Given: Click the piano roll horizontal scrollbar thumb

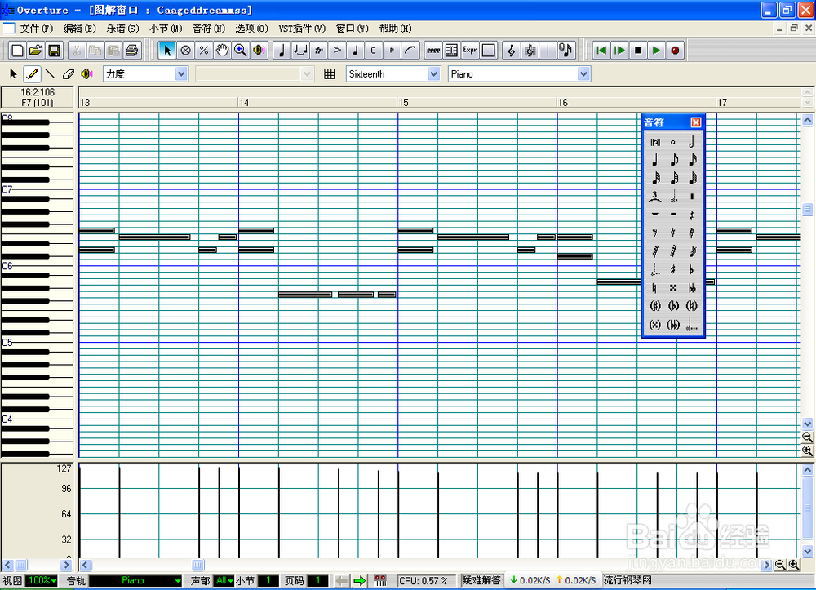Looking at the screenshot, I should point(197,565).
